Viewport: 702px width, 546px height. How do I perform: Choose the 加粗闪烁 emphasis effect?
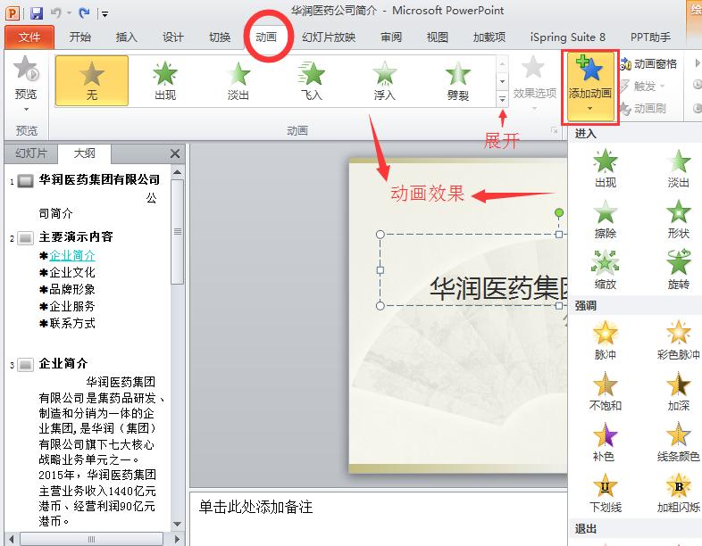pyautogui.click(x=678, y=493)
